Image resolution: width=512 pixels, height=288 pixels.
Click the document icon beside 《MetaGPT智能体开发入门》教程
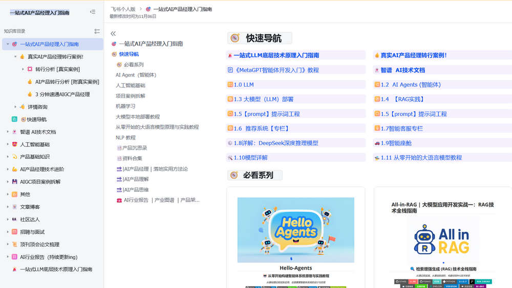pos(230,70)
